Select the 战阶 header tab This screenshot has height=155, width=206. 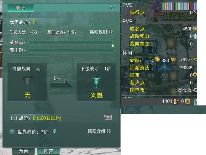(x=20, y=8)
